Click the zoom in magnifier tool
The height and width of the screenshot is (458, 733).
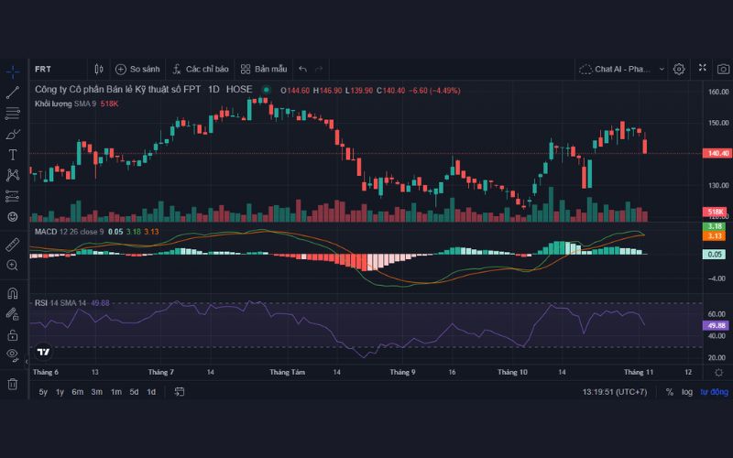coord(13,265)
